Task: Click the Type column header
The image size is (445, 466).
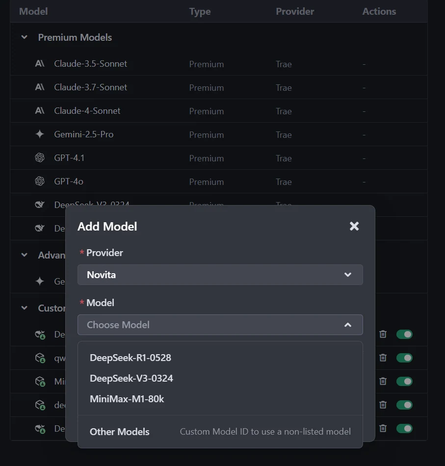Action: tap(200, 12)
